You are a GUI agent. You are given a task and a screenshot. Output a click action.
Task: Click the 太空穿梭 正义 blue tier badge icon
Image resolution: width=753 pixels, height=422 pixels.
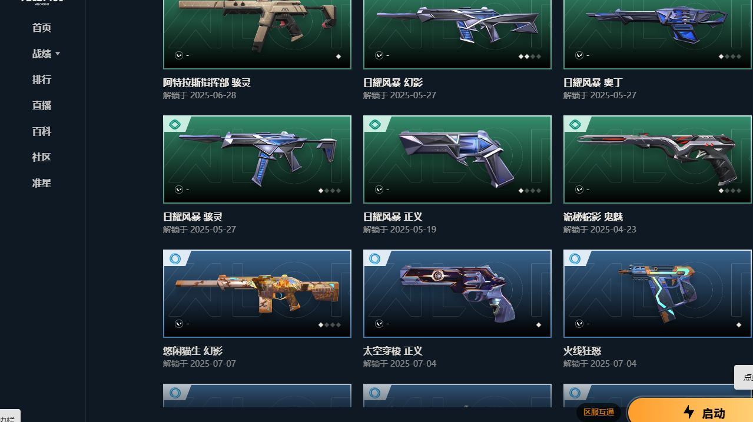point(374,258)
